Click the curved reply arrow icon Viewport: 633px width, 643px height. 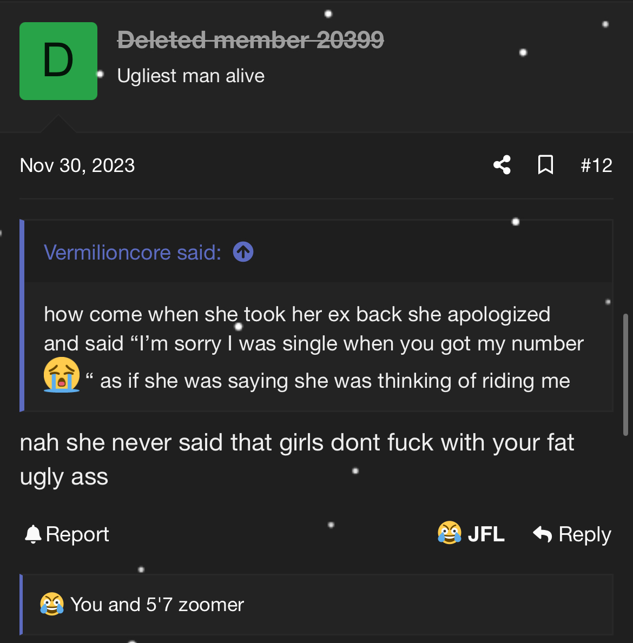pos(542,534)
